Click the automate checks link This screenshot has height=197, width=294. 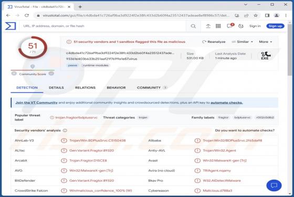click(227, 103)
